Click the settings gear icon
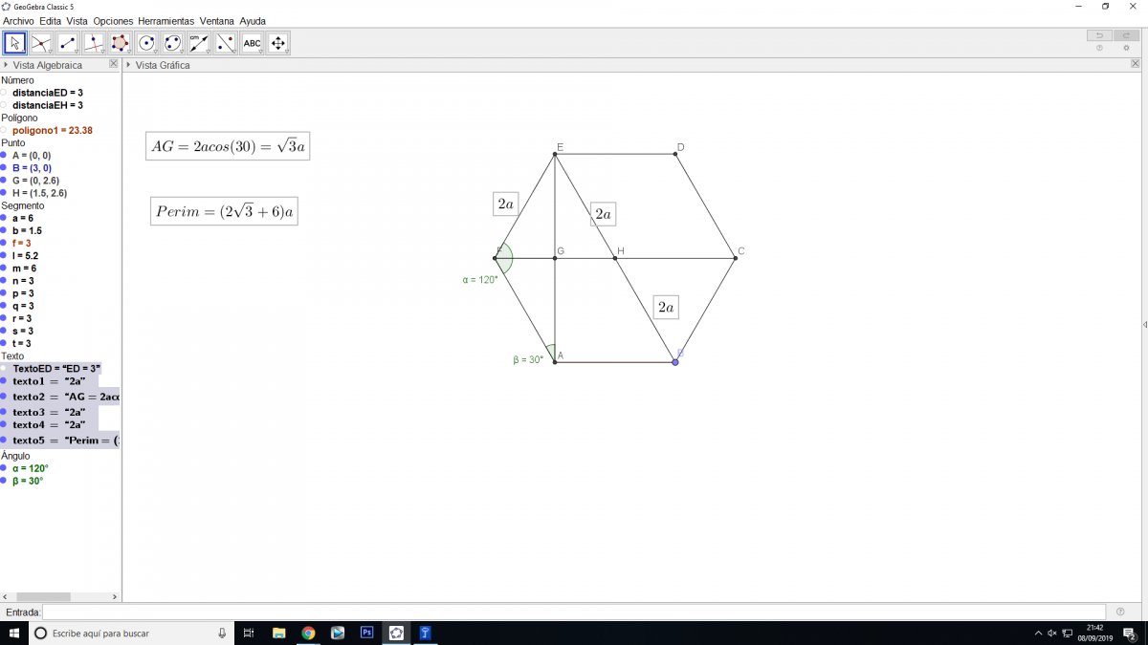The height and width of the screenshot is (645, 1148). click(x=1126, y=48)
